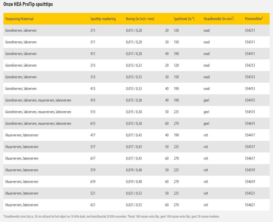Viewport: 273px width, 222px height.
Task: Click the material text in the 417 row
Action: click(x=22, y=135)
